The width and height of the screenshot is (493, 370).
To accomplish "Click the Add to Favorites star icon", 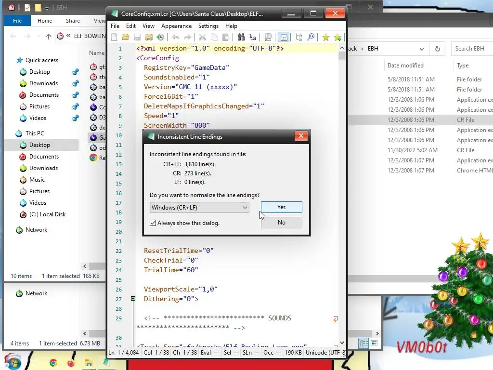I will pos(337,38).
